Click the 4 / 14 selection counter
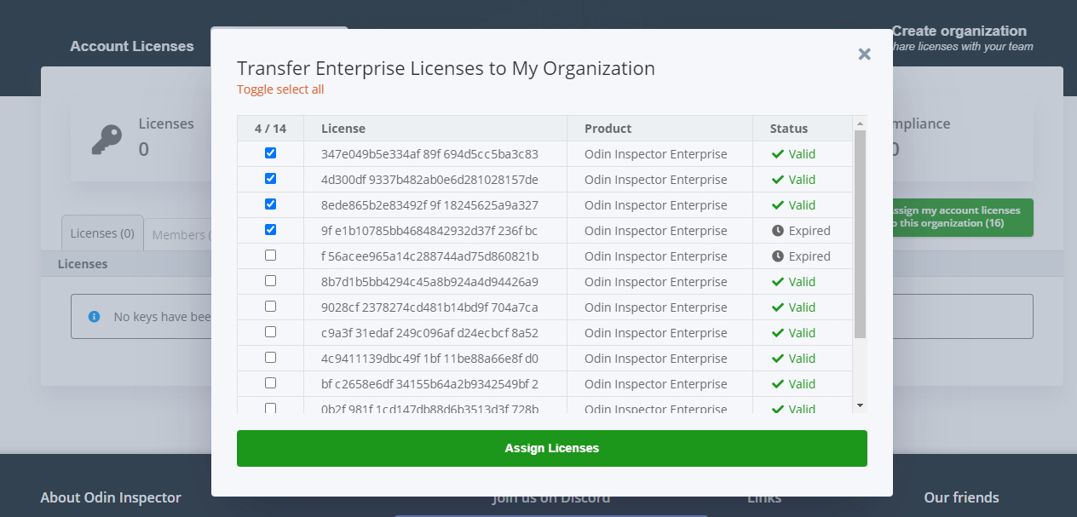 pos(271,129)
